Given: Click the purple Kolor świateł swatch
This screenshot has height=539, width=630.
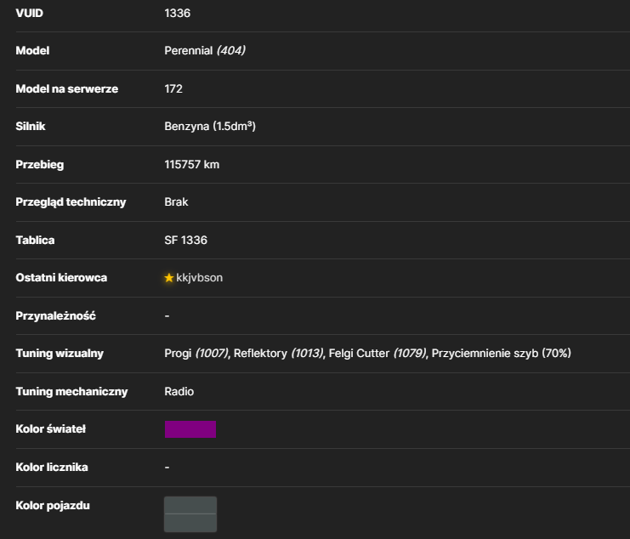Looking at the screenshot, I should pyautogui.click(x=190, y=429).
